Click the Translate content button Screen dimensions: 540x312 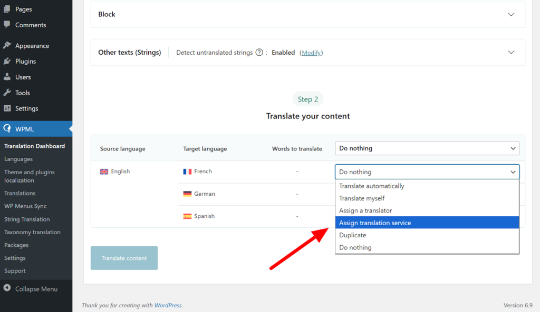point(124,258)
